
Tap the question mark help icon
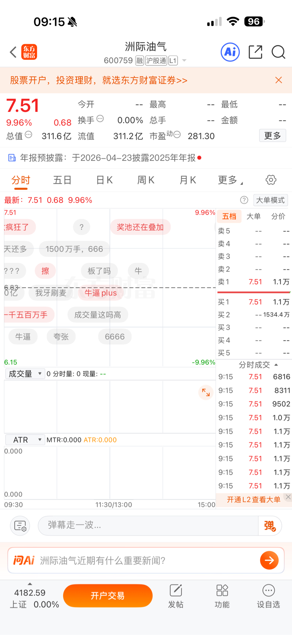[x=244, y=200]
